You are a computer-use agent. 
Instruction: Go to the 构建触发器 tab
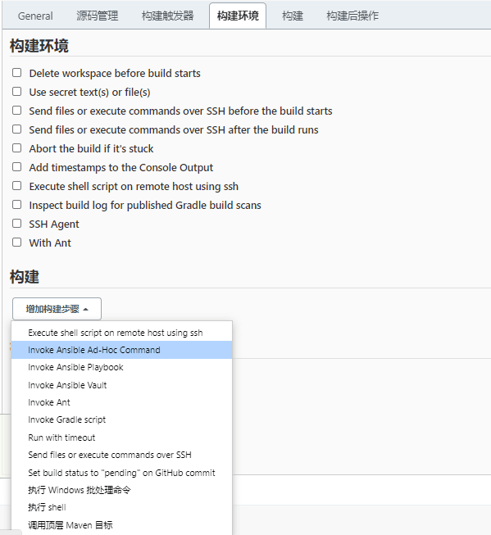point(168,16)
